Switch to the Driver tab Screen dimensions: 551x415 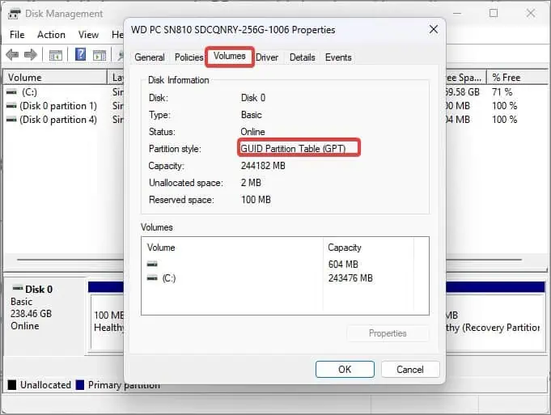click(267, 57)
